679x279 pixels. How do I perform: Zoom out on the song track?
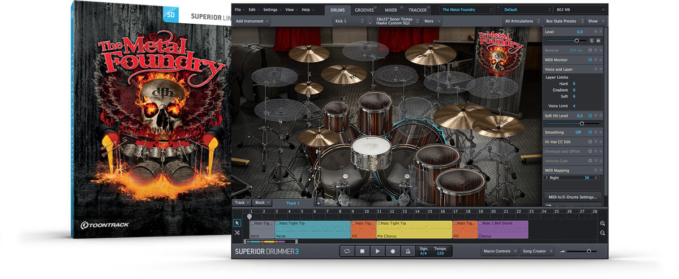click(603, 233)
